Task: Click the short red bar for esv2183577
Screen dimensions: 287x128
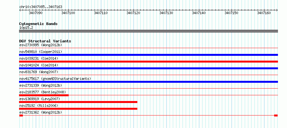Action: (x=44, y=95)
